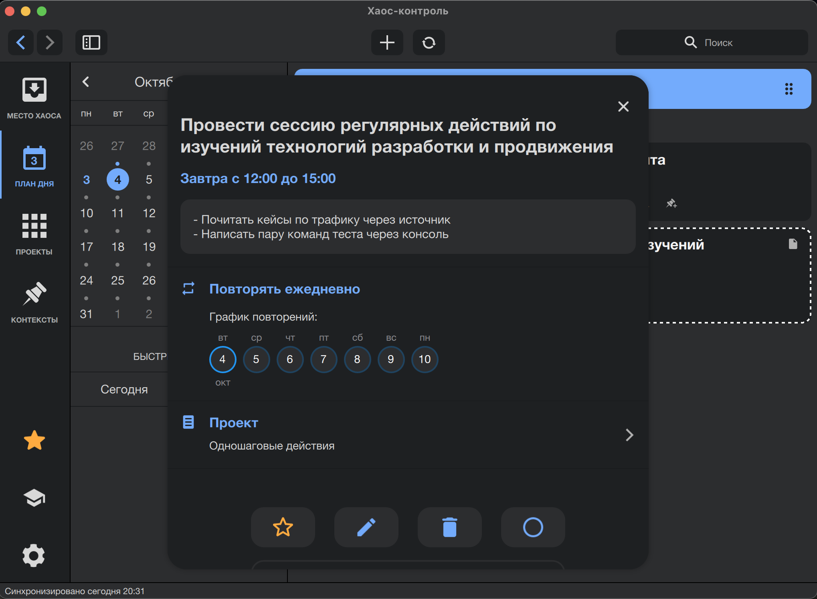The image size is (817, 599).
Task: Toggle favorite star in task dialog
Action: 283,527
